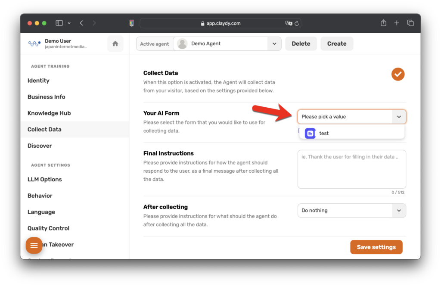
Task: Click the Save settings button
Action: [x=376, y=247]
